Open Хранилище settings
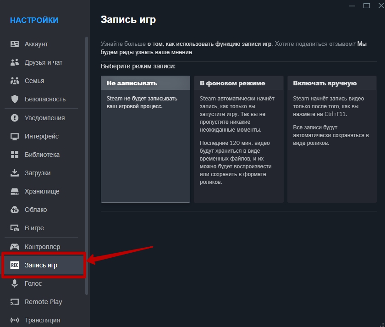 tap(41, 191)
